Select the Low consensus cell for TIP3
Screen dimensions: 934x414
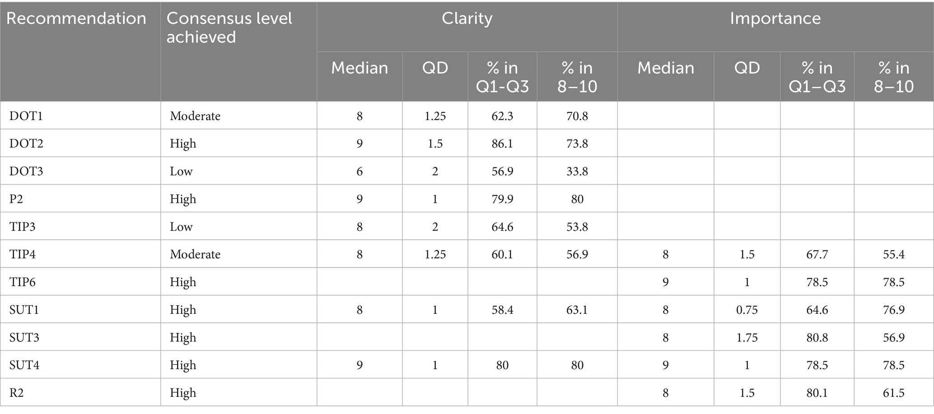[x=181, y=226]
